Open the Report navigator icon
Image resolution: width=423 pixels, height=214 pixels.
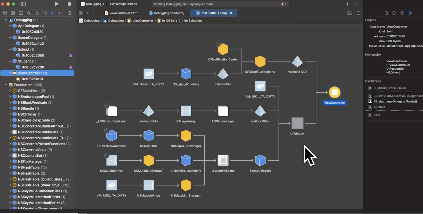(x=69, y=13)
